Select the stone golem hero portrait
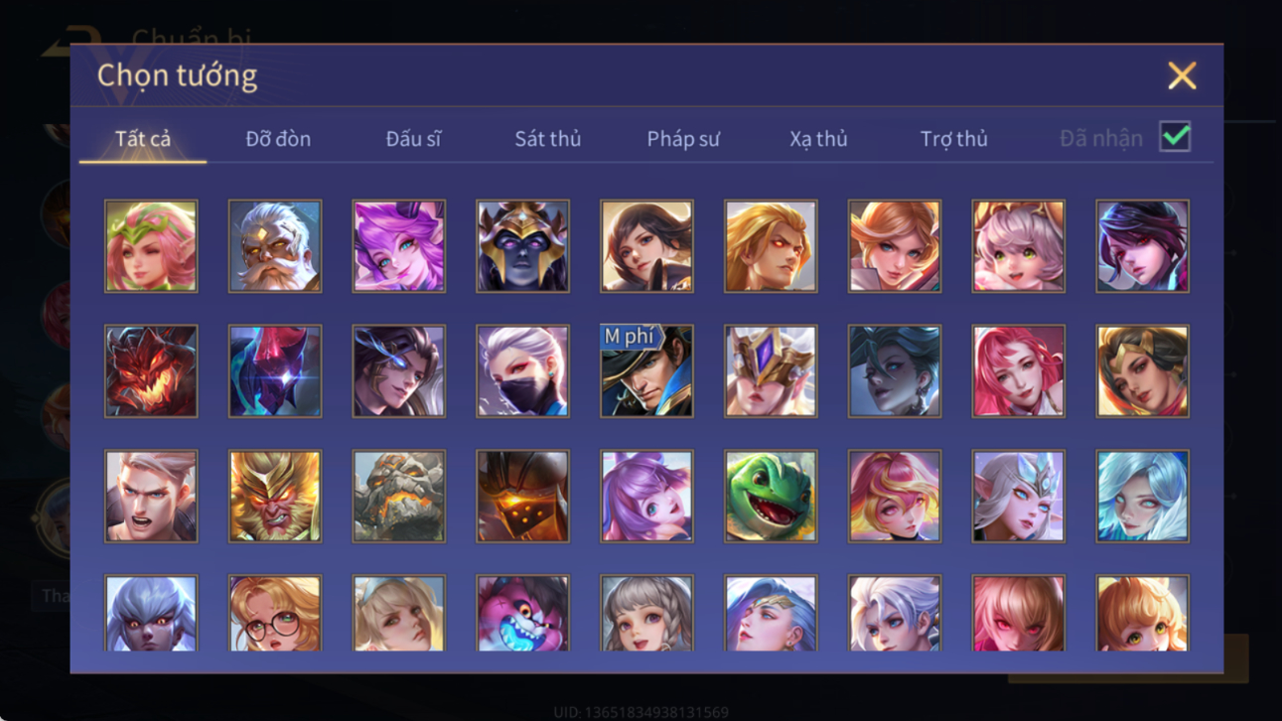This screenshot has height=721, width=1282. click(x=398, y=497)
